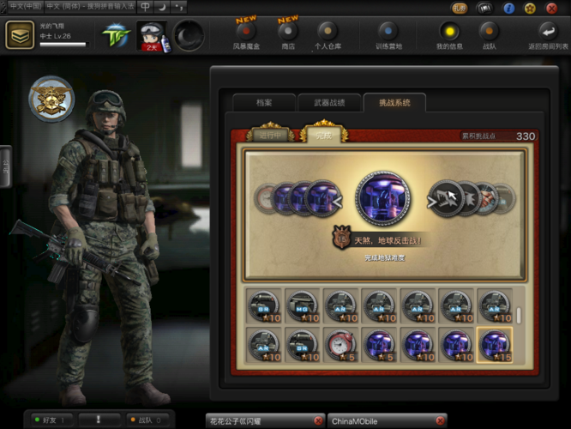Switch to the 档案 profile tab
The height and width of the screenshot is (429, 571).
pyautogui.click(x=264, y=103)
